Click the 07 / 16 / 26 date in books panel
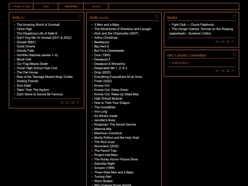 click(x=223, y=42)
